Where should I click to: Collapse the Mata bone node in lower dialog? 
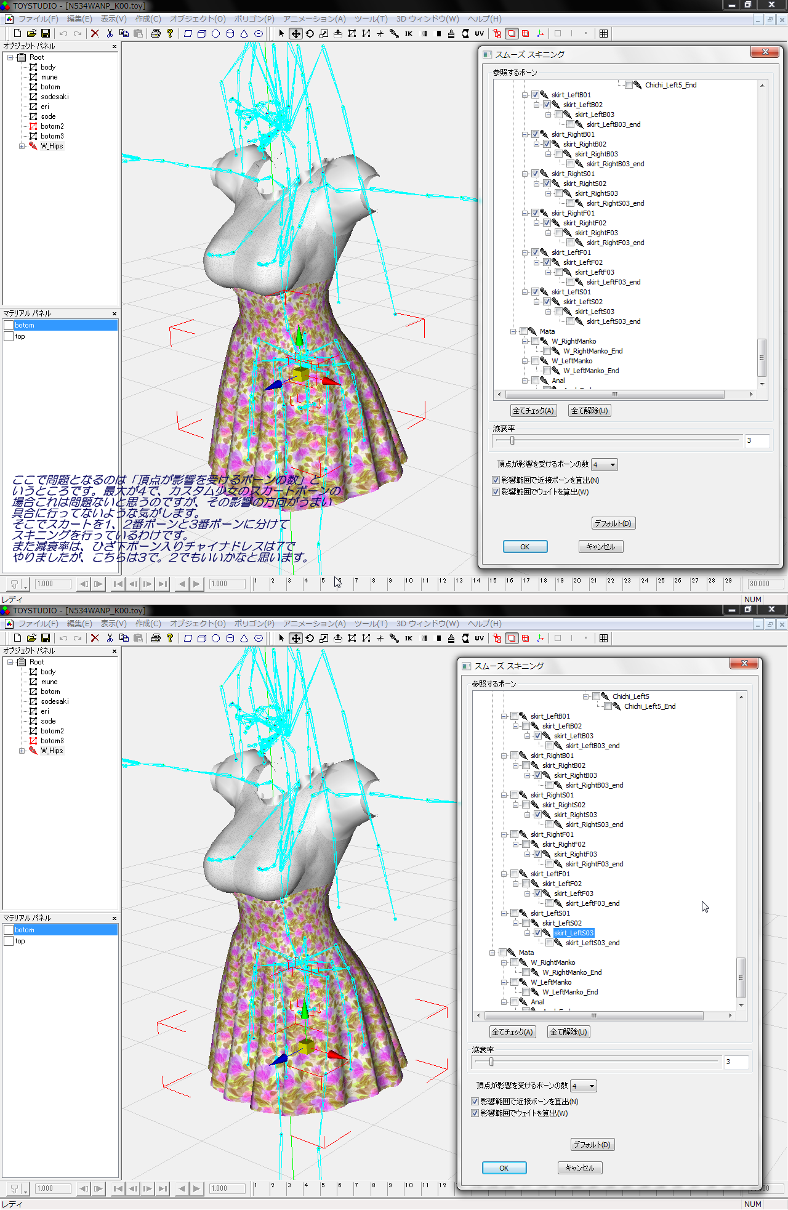pos(492,953)
